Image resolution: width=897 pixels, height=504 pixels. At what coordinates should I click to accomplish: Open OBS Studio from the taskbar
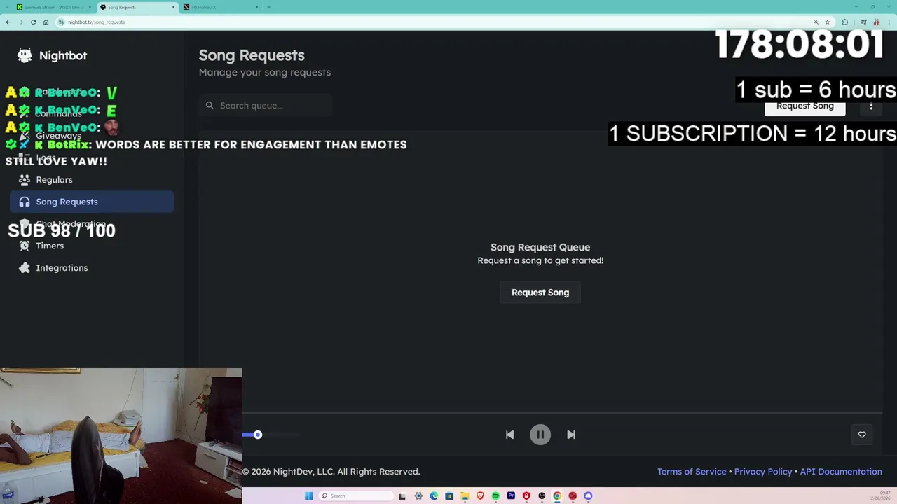pyautogui.click(x=542, y=496)
